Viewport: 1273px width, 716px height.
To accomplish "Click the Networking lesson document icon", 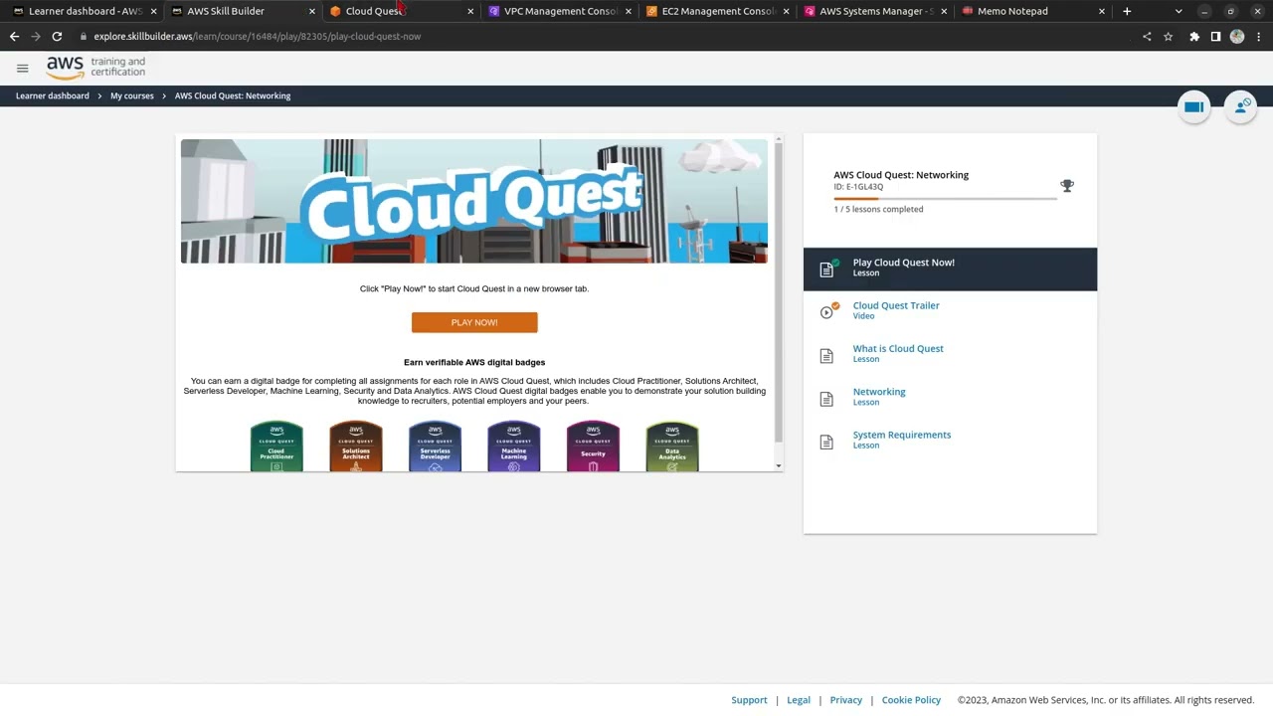I will click(826, 399).
